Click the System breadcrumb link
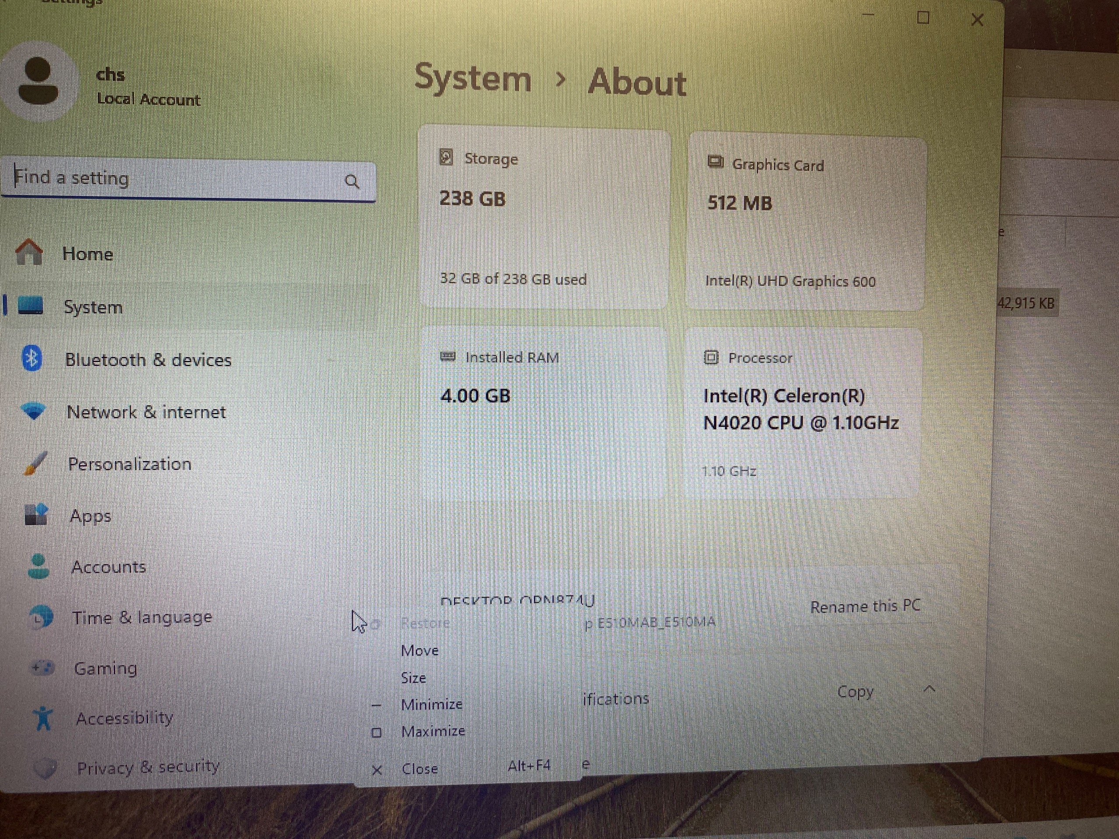Screen dimensions: 1119x839 [x=473, y=78]
